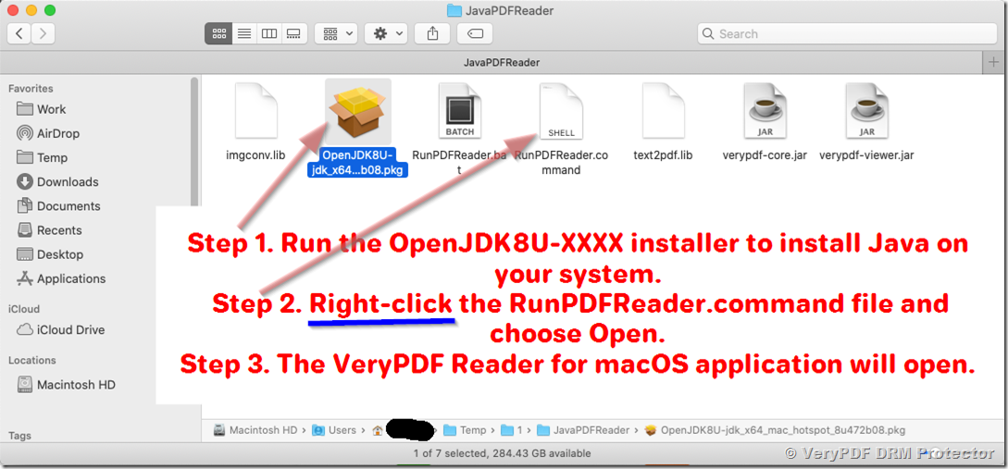Click the Documents icon in sidebar
The height and width of the screenshot is (469, 1008).
24,206
